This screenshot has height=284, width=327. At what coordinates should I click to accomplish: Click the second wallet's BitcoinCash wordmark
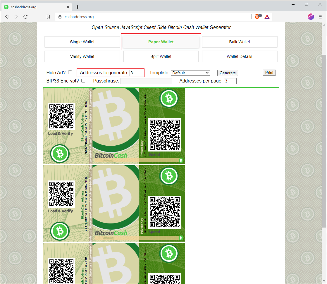click(111, 233)
